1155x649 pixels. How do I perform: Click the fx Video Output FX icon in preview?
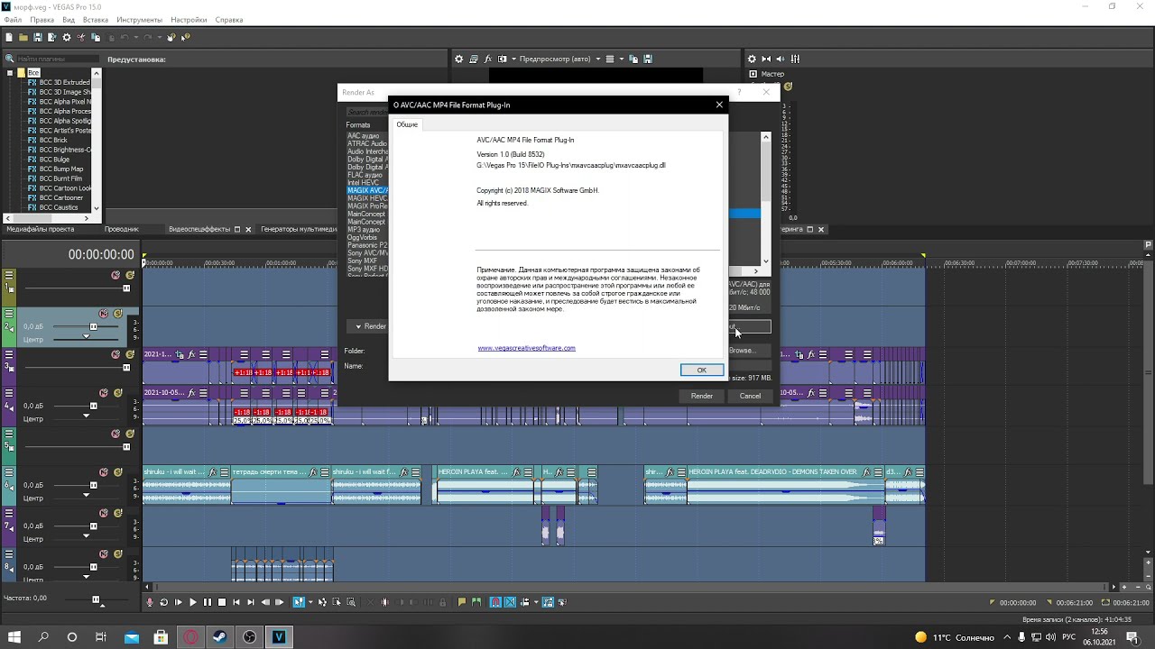tap(489, 59)
